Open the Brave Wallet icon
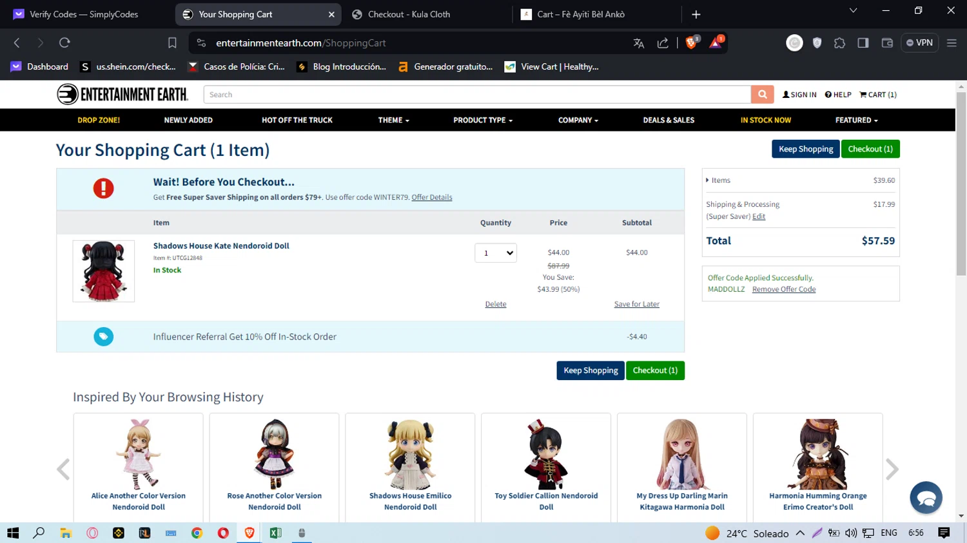This screenshot has width=967, height=543. click(x=887, y=43)
